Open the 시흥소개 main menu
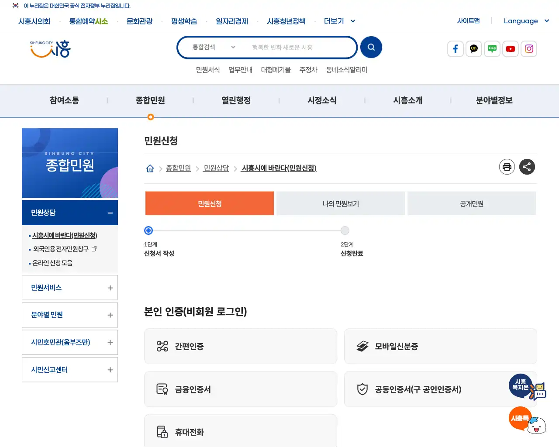The image size is (559, 447). pos(408,100)
